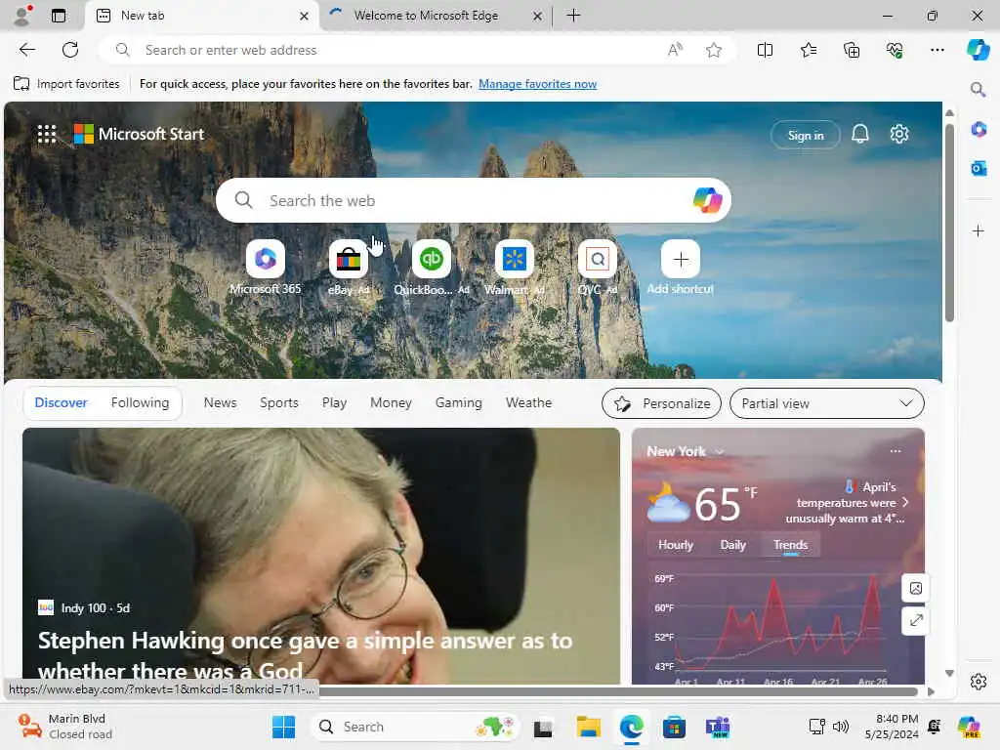Image resolution: width=1000 pixels, height=750 pixels.
Task: Expand page with diagonal arrows button
Action: 915,620
